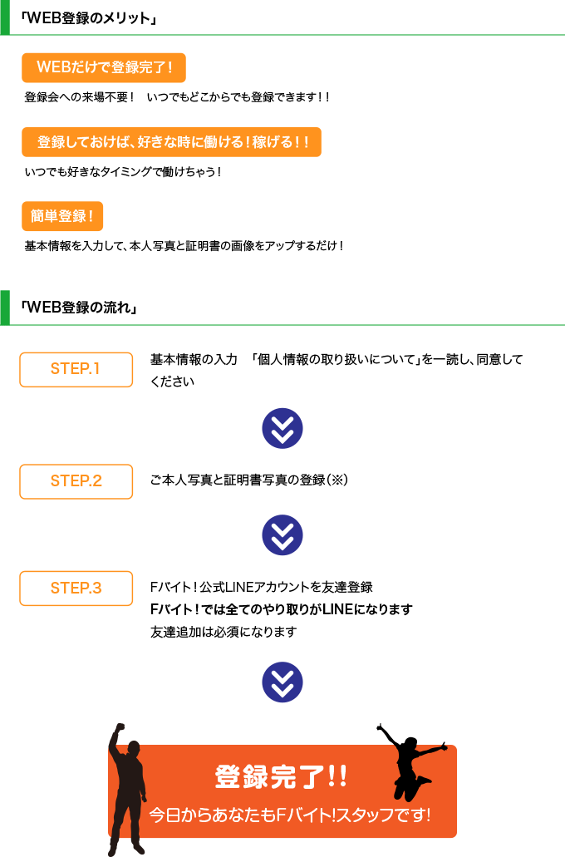Click the green bar beside WEB登録の流れ
The width and height of the screenshot is (565, 857).
5,308
